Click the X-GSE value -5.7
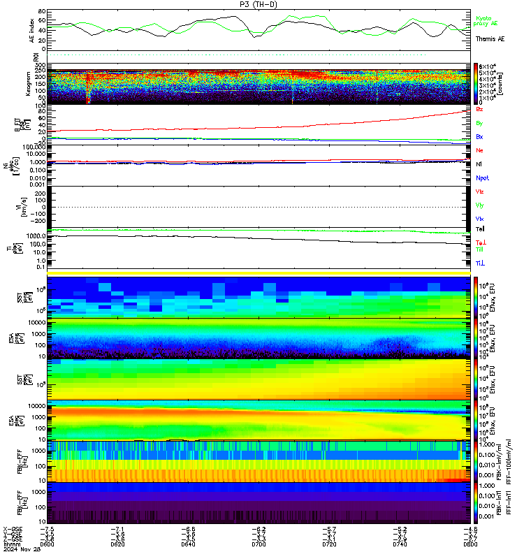Viewport: 524px width, 559px height. pos(329,530)
